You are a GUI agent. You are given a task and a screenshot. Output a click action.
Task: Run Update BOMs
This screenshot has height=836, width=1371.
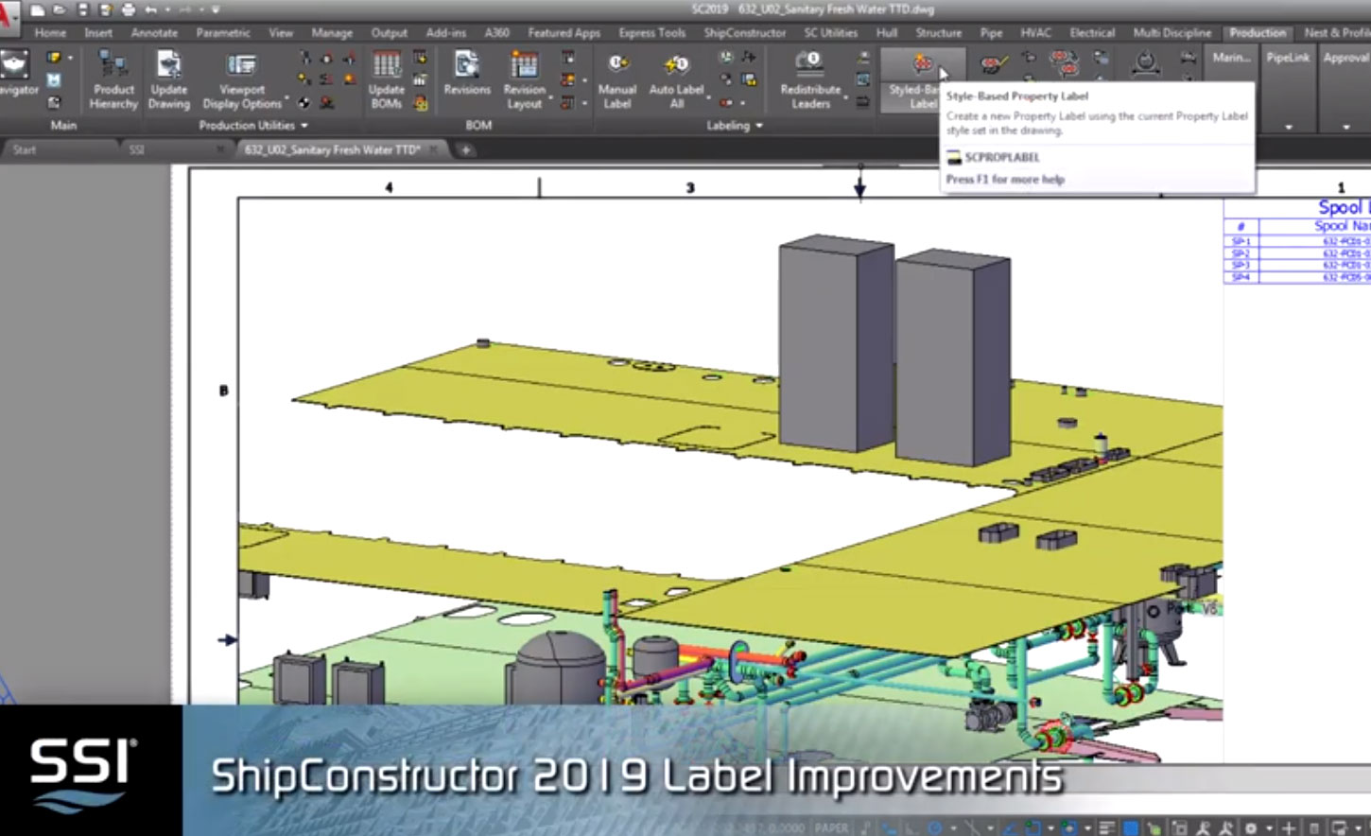click(x=388, y=80)
